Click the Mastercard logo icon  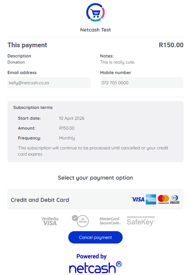(x=163, y=199)
